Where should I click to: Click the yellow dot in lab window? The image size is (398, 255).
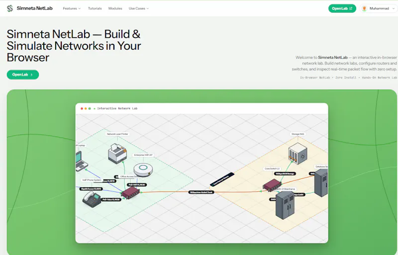(86, 108)
